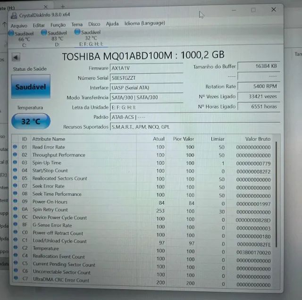Click the blue health icon above drive D:
This screenshot has height=300, width=302.
coord(44,33)
